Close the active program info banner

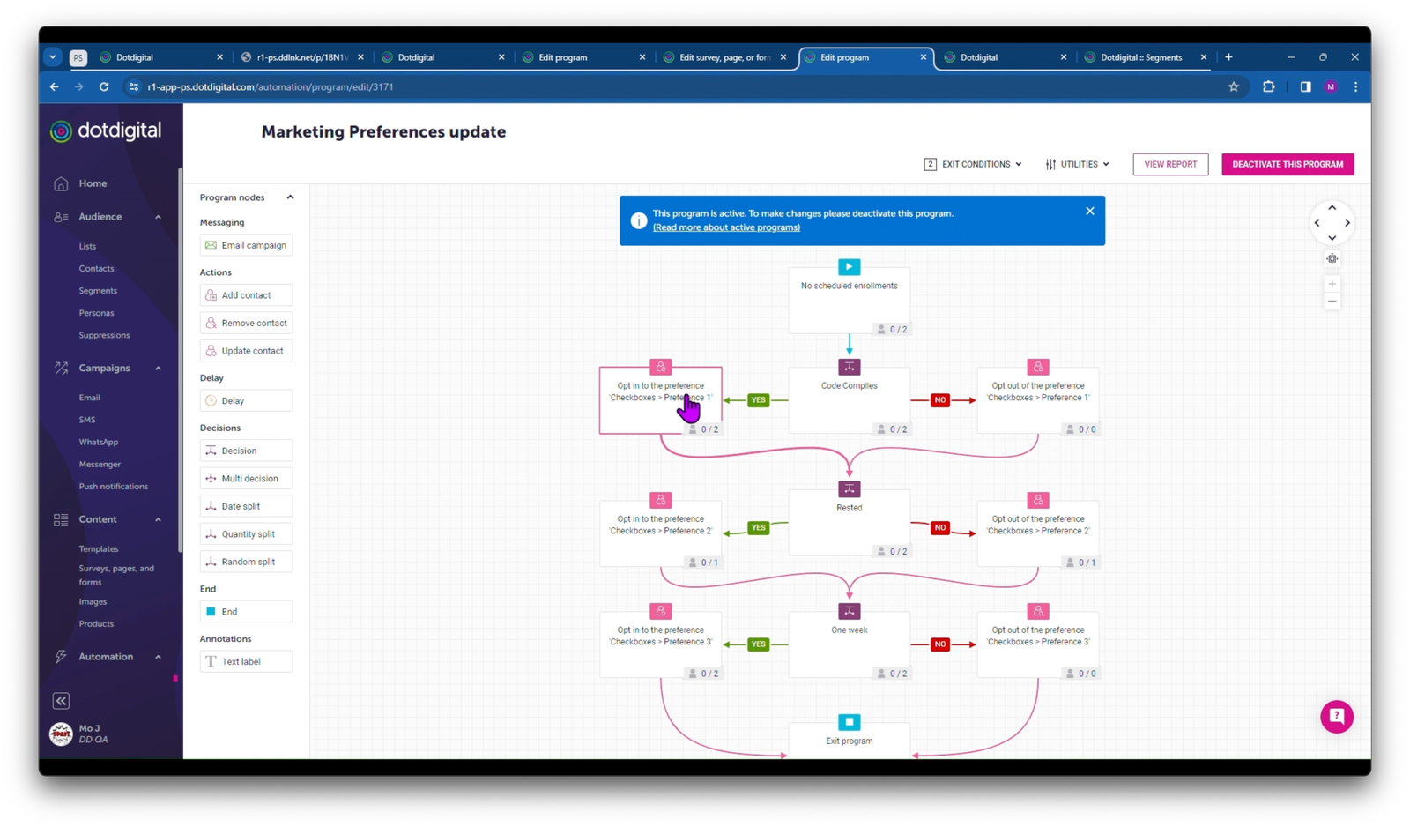pos(1089,212)
